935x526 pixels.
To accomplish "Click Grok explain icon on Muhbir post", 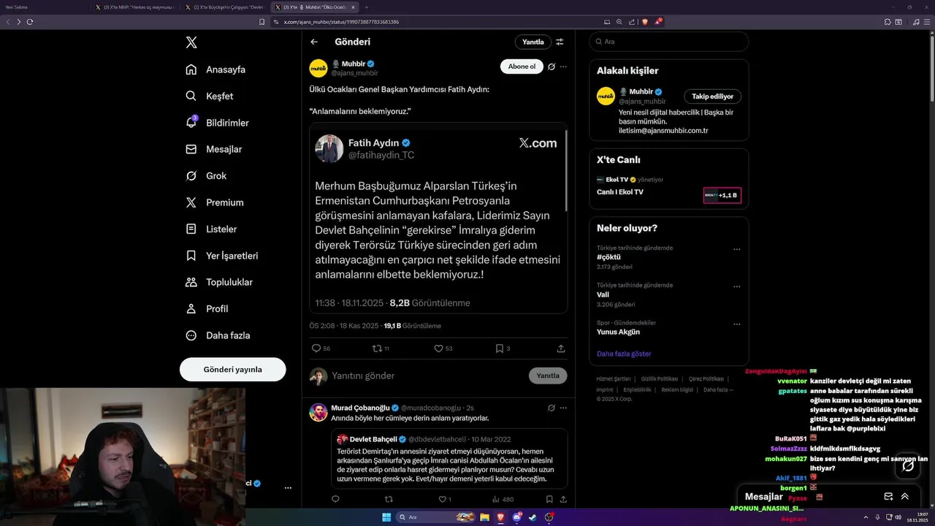I will [x=552, y=66].
